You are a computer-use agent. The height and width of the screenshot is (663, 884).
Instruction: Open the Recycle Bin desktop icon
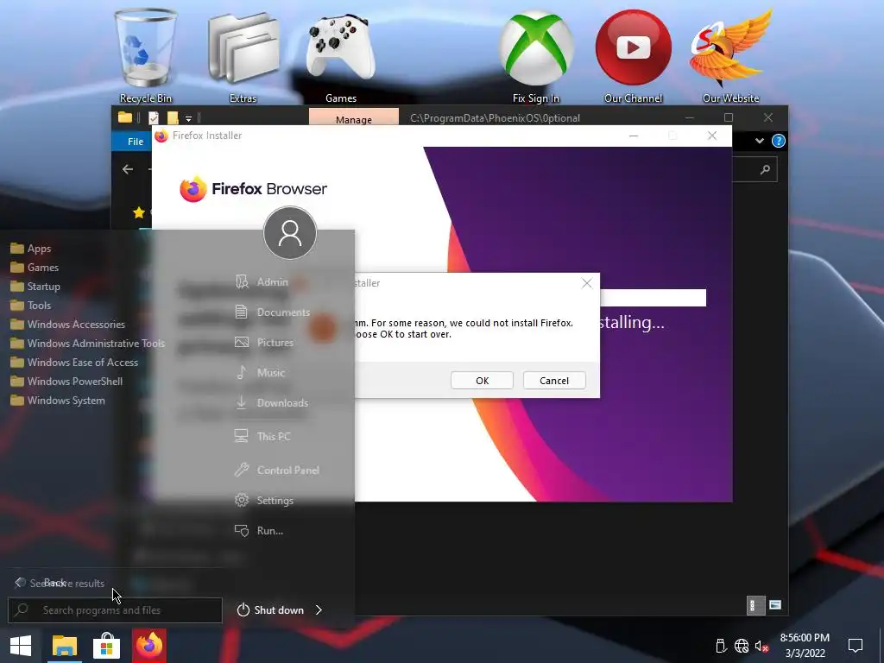pyautogui.click(x=145, y=56)
